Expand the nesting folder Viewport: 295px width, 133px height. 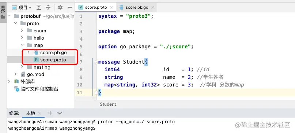click(x=22, y=67)
